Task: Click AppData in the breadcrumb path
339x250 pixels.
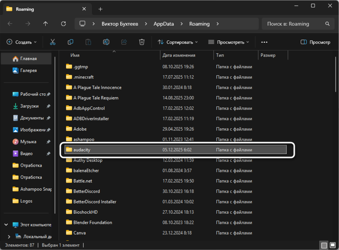Action: point(163,24)
